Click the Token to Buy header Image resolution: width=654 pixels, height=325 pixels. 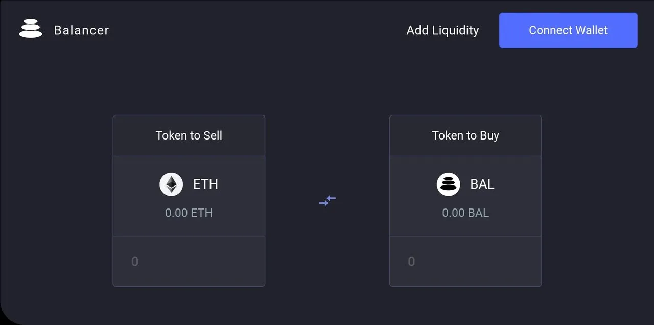(465, 135)
